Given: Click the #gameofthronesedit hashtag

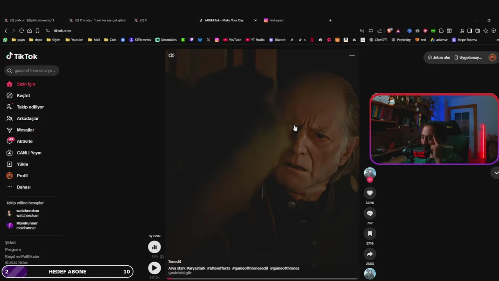Looking at the screenshot, I should pos(250,268).
